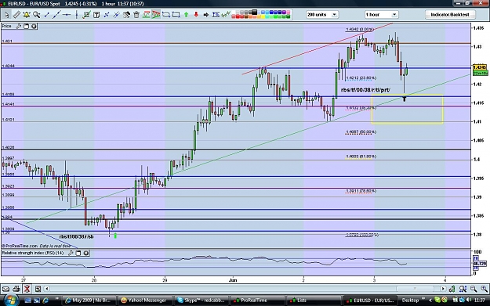Select the short line segment tool
Viewport: 490px width, 306px height.
[x=46, y=15]
